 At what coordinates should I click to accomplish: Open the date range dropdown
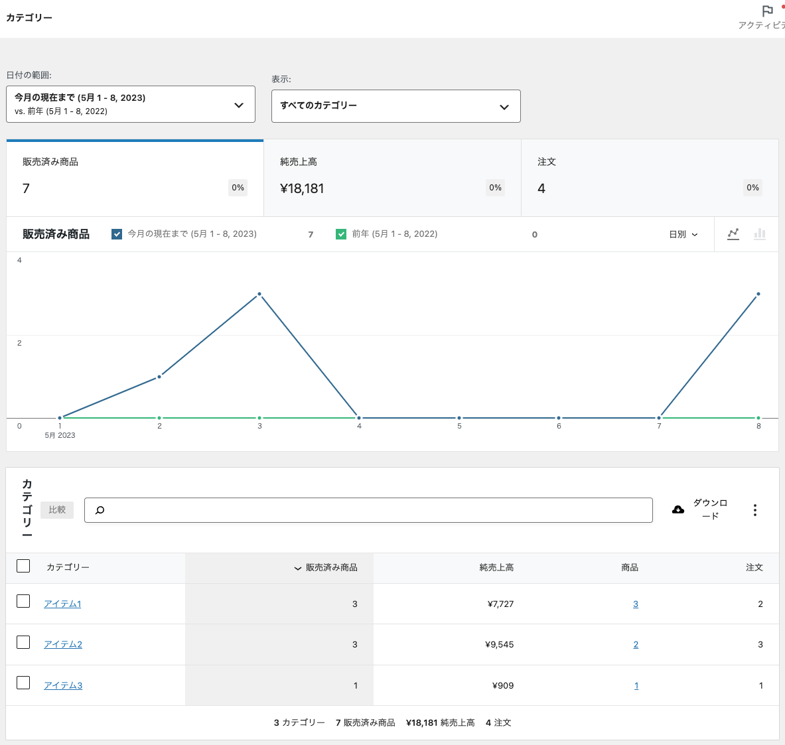pyautogui.click(x=131, y=104)
